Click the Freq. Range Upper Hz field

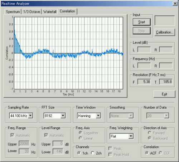pyautogui.click(x=24, y=143)
